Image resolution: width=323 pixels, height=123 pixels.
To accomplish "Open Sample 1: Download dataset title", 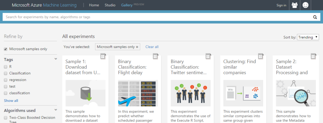I will [83, 67].
